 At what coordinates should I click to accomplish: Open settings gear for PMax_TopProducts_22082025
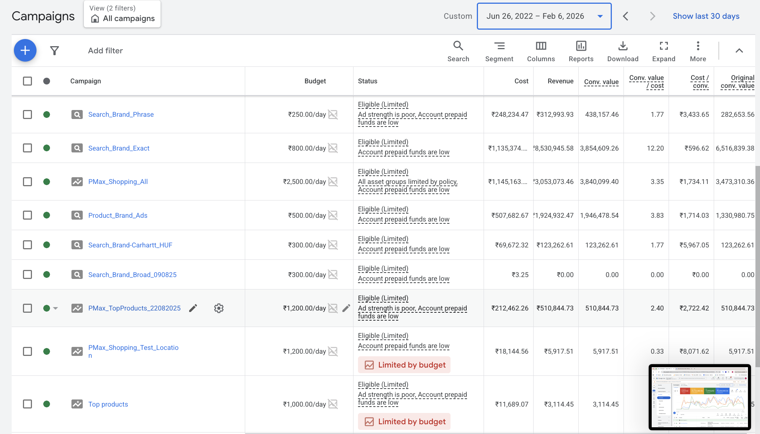point(219,308)
